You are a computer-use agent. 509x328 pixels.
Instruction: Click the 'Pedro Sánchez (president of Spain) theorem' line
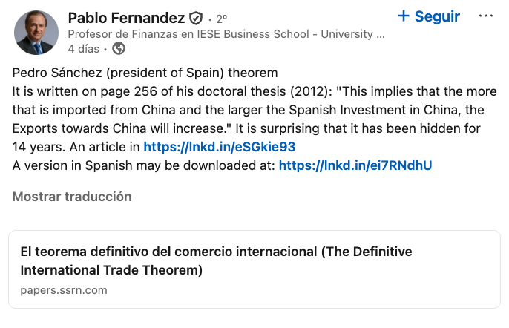[x=145, y=73]
